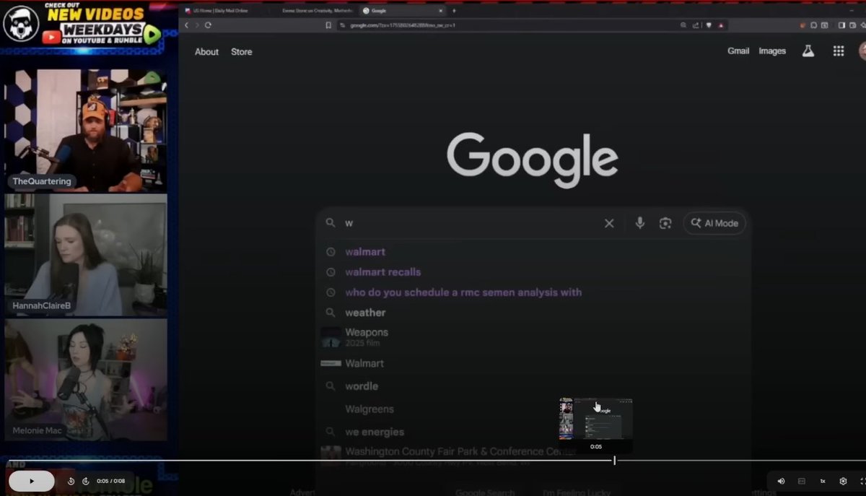Open the 1x playback speed menu
This screenshot has width=866, height=496.
(x=823, y=481)
